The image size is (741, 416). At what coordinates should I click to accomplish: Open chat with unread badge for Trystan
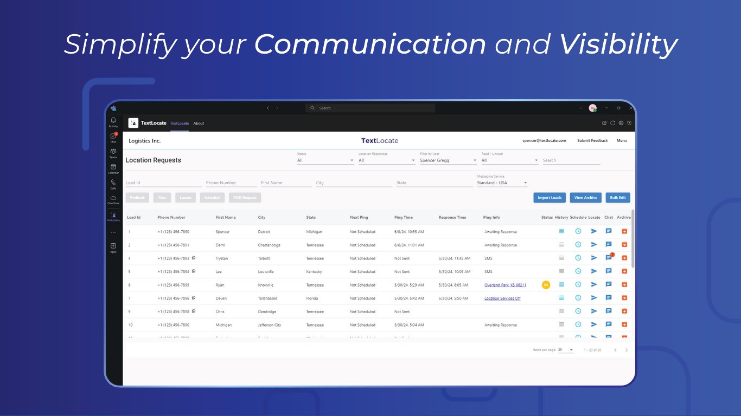pos(609,258)
